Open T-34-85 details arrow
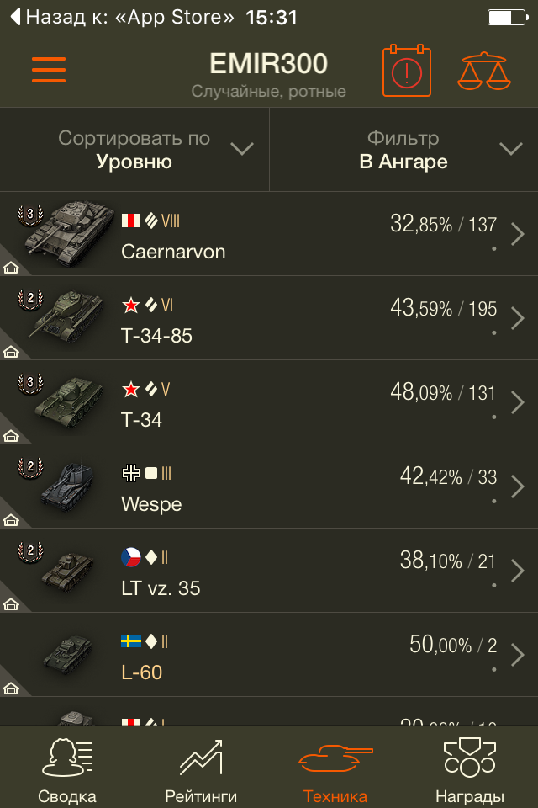The width and height of the screenshot is (538, 808). pos(517,318)
